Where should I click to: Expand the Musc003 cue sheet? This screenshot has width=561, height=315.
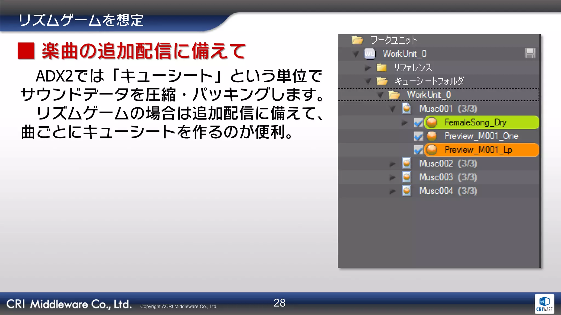pos(392,177)
